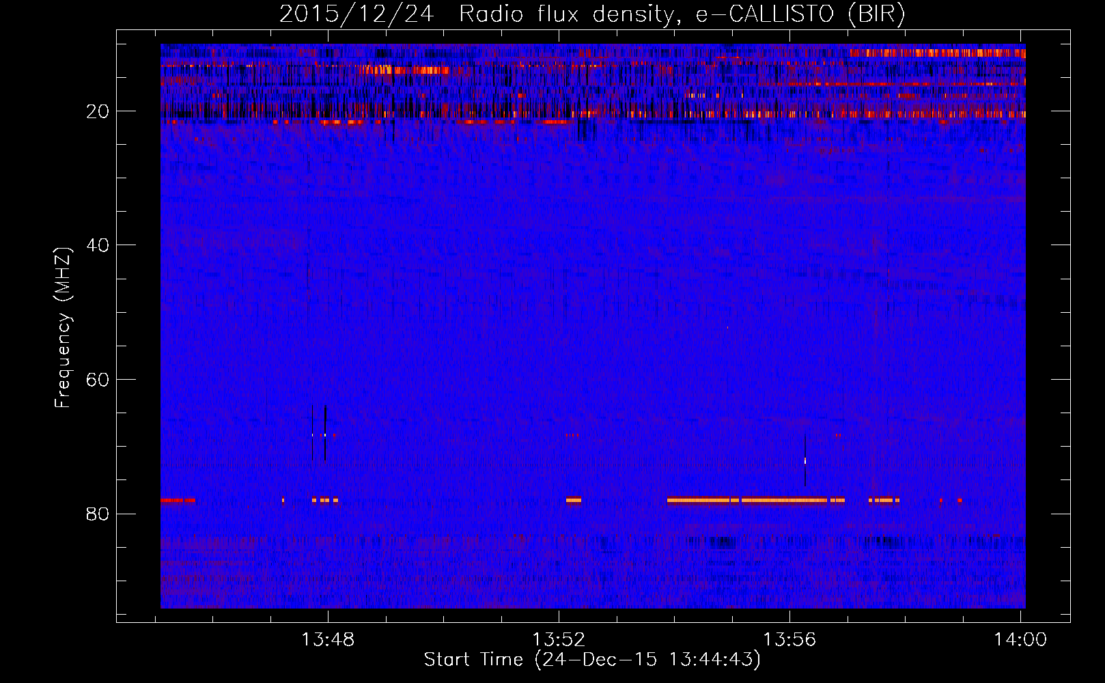The height and width of the screenshot is (683, 1105).
Task: Click the '40' frequency tick label
Action: pyautogui.click(x=98, y=245)
